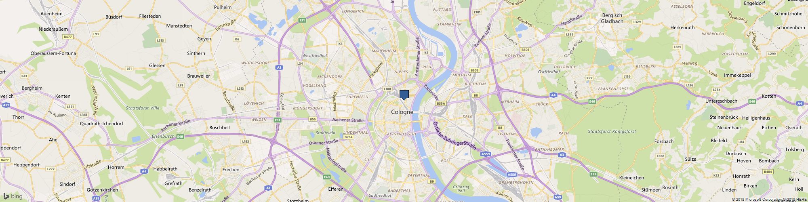Select the Staatsforst Königsforst forest label
Screen dimensions: 808x202
pyautogui.click(x=612, y=131)
